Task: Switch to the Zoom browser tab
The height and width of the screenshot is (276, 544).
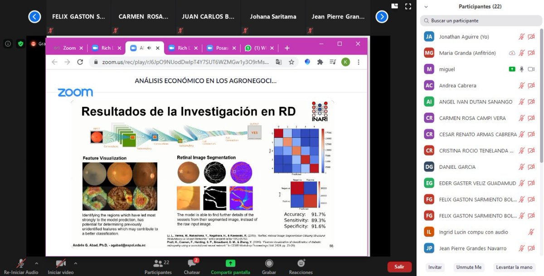Action: (68, 48)
